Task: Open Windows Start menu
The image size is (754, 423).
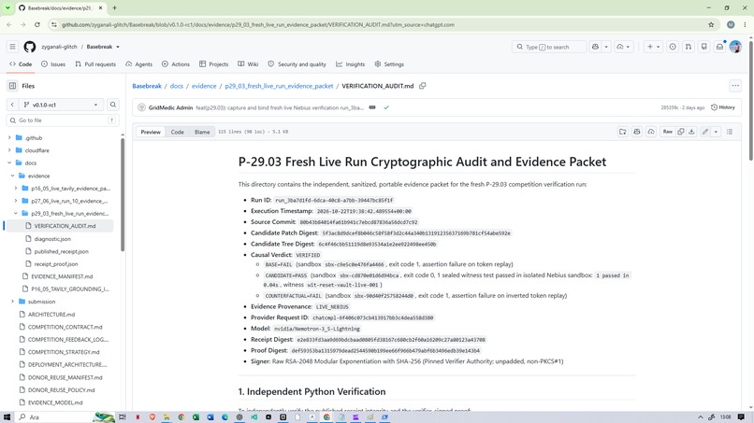Action: click(x=7, y=416)
